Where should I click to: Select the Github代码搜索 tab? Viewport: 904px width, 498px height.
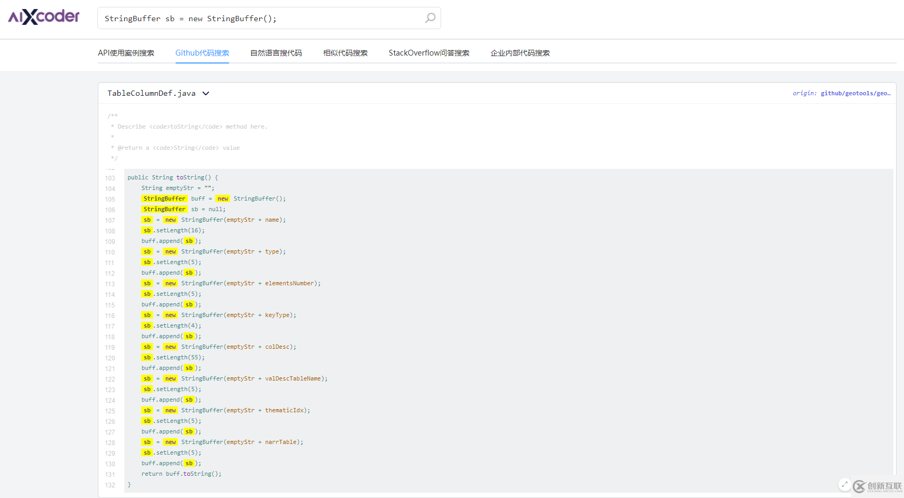[x=202, y=53]
